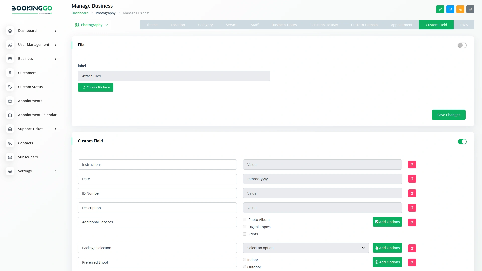The image size is (482, 271).
Task: Check the Photo Album checkbox
Action: coord(244,219)
